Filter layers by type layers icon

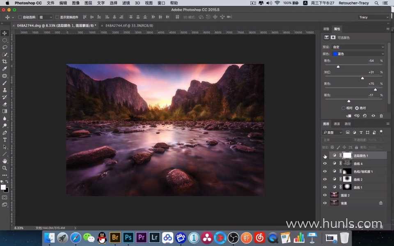[x=361, y=132]
